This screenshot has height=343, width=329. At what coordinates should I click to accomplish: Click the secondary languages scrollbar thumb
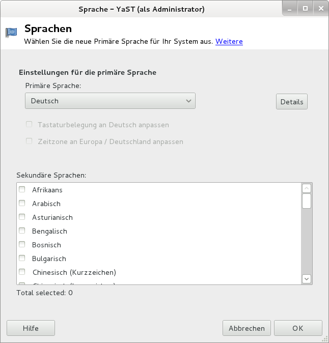click(x=307, y=202)
